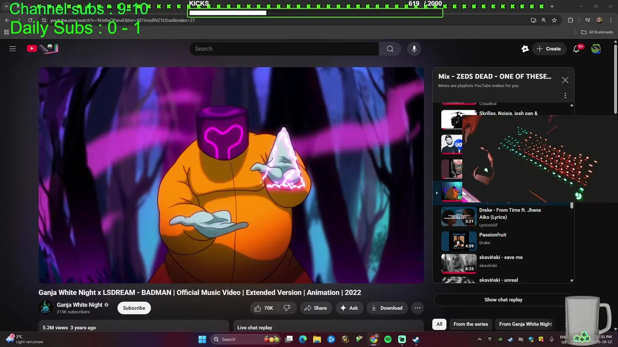Screen dimensions: 618x347
Task: Go back with Chrome back arrow
Action: click(7, 20)
